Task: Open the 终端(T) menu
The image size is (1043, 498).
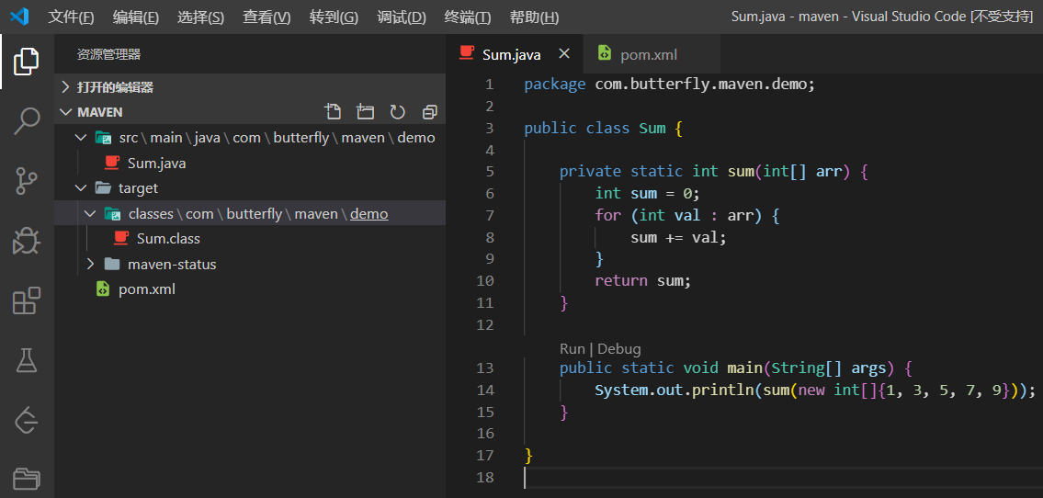Action: click(x=467, y=17)
